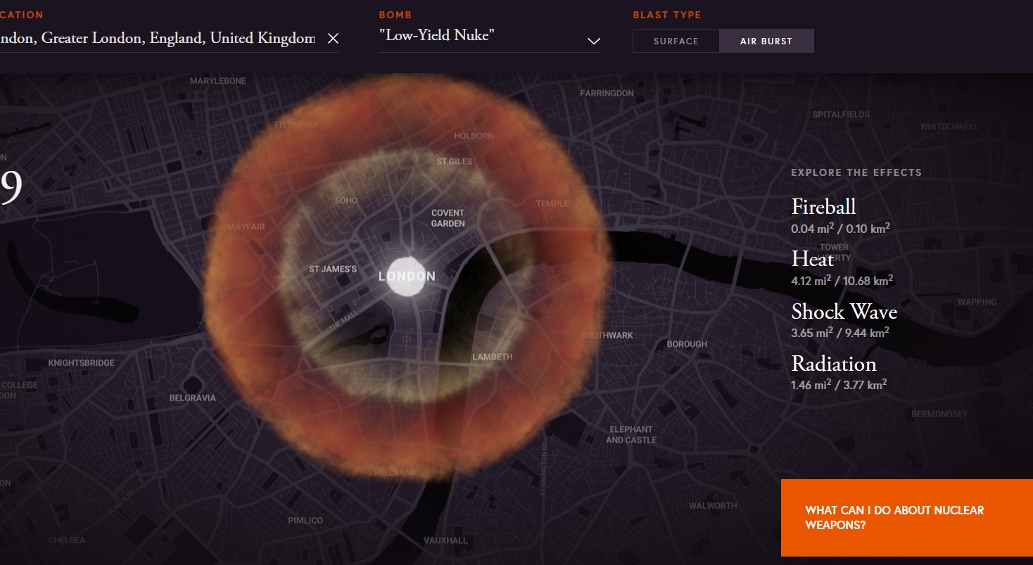Screen dimensions: 1033x565
Task: Click the Soho map label
Action: point(346,201)
